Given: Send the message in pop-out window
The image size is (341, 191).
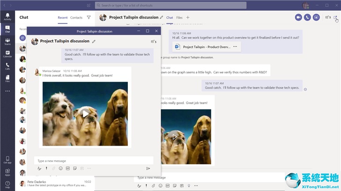Looking at the screenshot, I should (148, 169).
